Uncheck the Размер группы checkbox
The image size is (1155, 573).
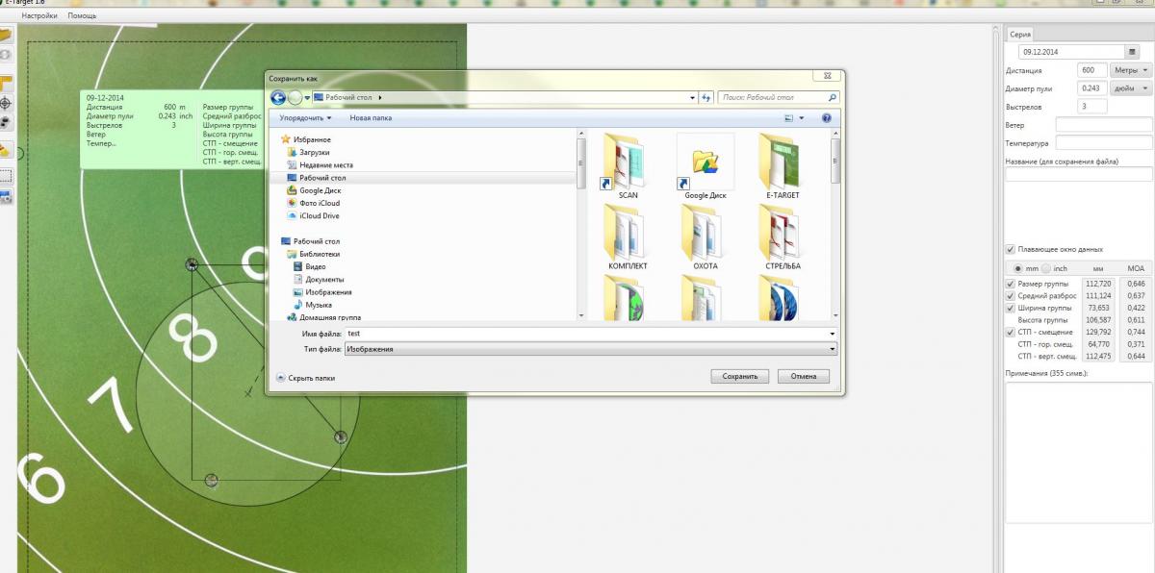coord(1010,285)
